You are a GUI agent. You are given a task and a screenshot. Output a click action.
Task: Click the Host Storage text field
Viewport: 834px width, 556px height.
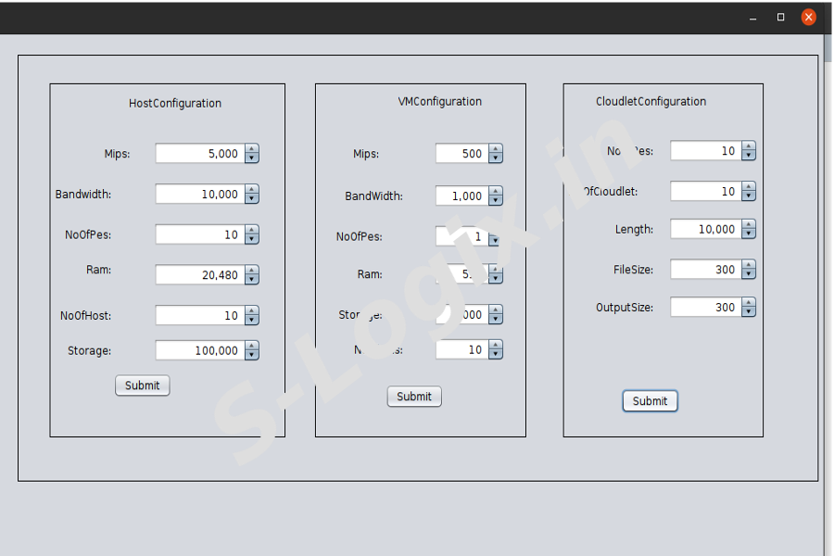199,350
